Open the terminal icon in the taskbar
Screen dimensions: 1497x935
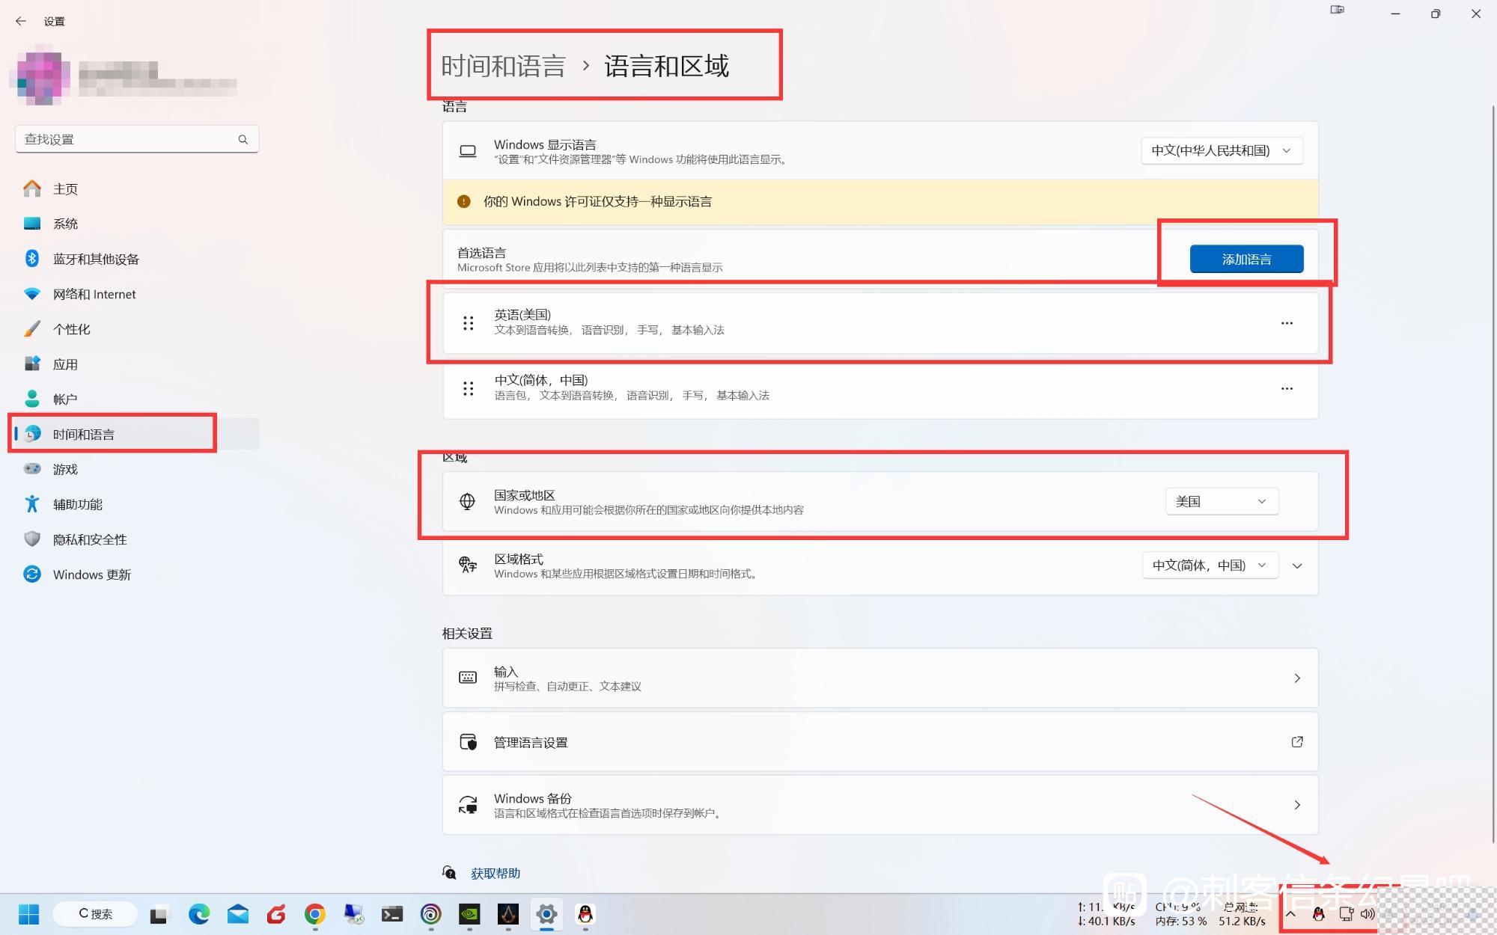(x=392, y=914)
